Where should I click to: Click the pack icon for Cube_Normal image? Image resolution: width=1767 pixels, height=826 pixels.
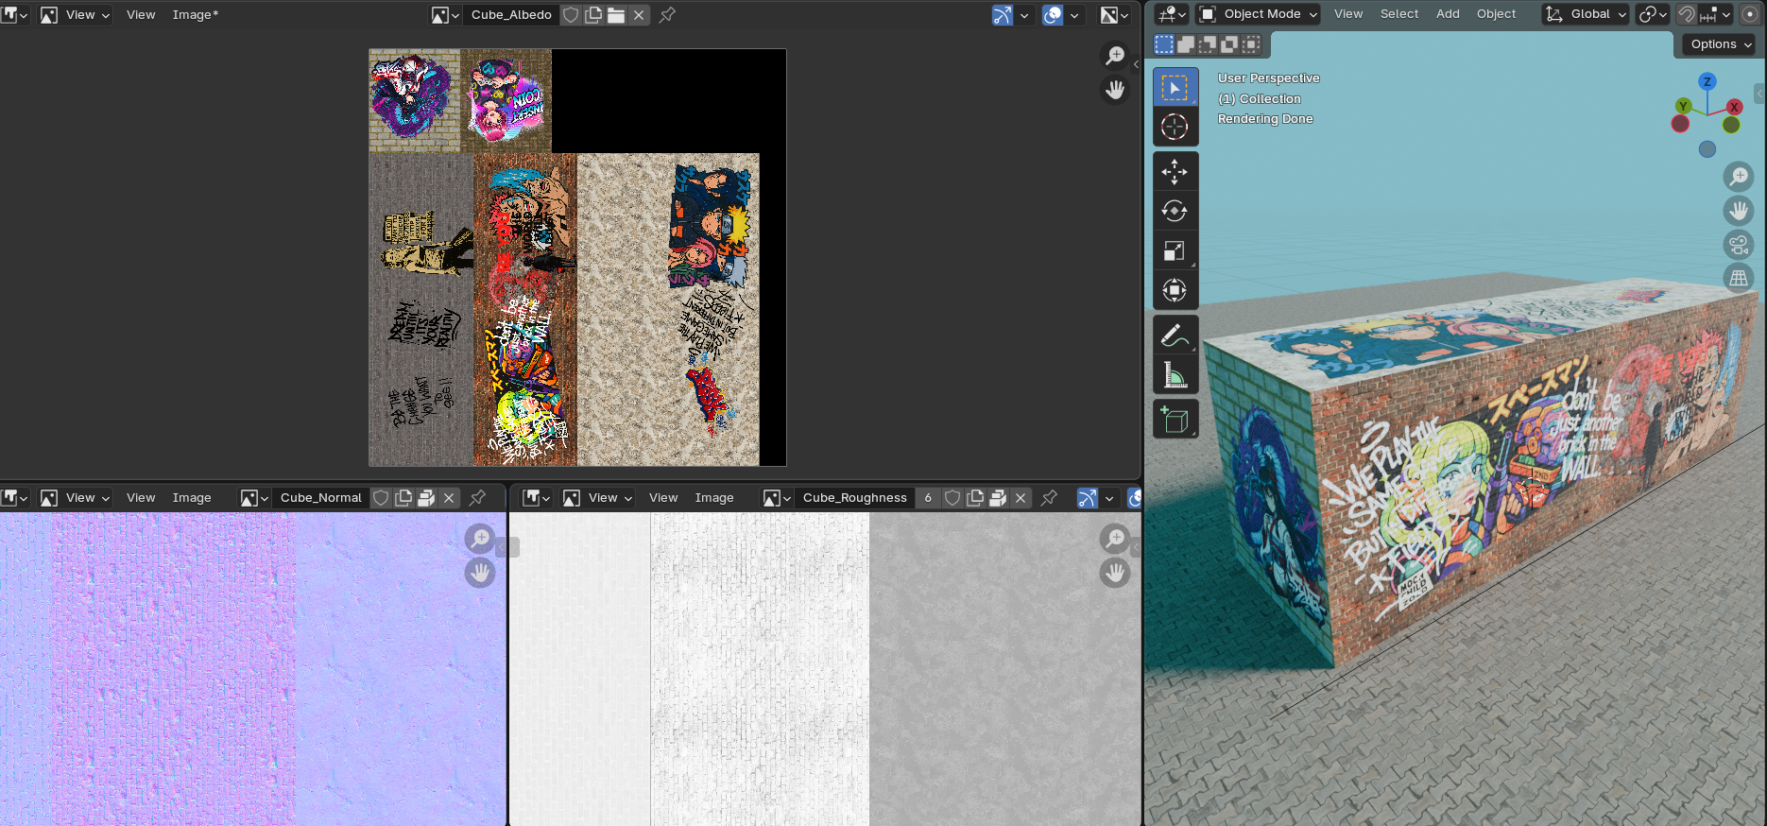point(426,498)
